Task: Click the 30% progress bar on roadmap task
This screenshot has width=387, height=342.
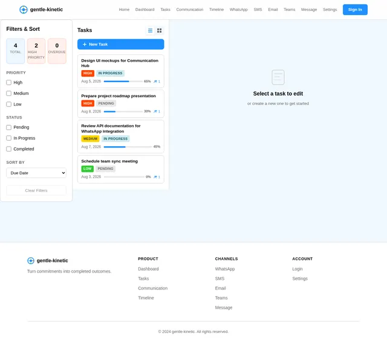Action: 123,111
